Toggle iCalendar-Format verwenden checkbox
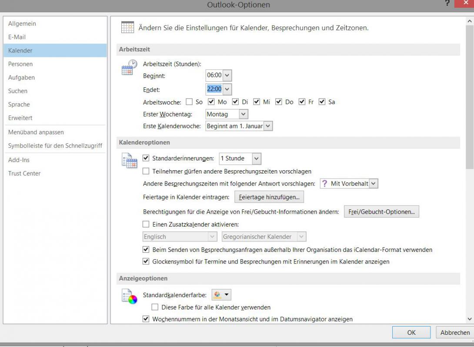Screen dimensions: 474x347 (146, 249)
